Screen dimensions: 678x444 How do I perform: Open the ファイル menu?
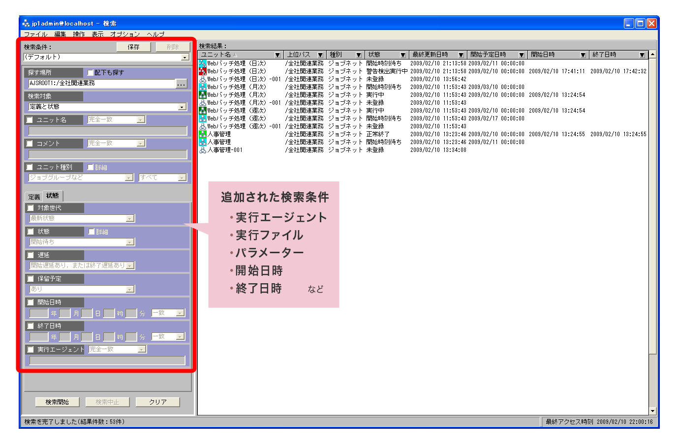pyautogui.click(x=36, y=34)
